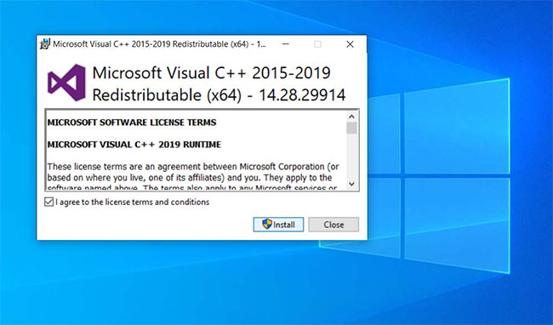The image size is (553, 325).
Task: Click the 'I agree to the license terms and conditions' label
Action: pyautogui.click(x=133, y=202)
